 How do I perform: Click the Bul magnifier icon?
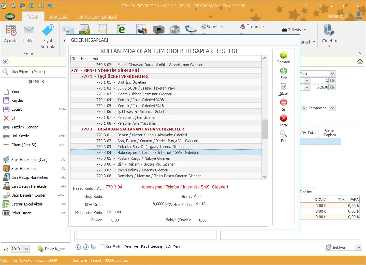click(283, 134)
